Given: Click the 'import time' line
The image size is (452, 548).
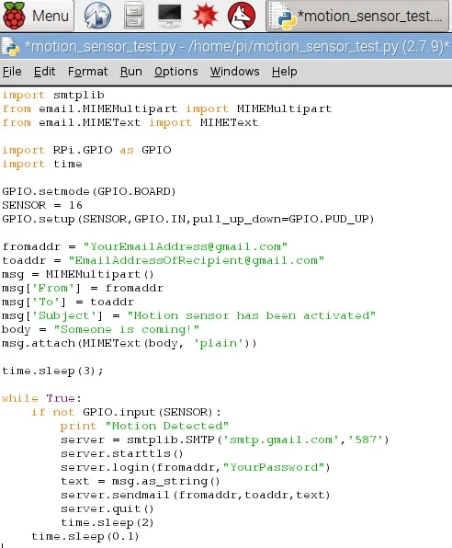Looking at the screenshot, I should click(42, 164).
